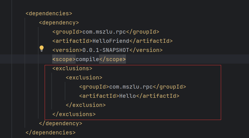Screen dimensions: 249x138
Task: Click the opening <exclusion> tag
Action: point(84,78)
